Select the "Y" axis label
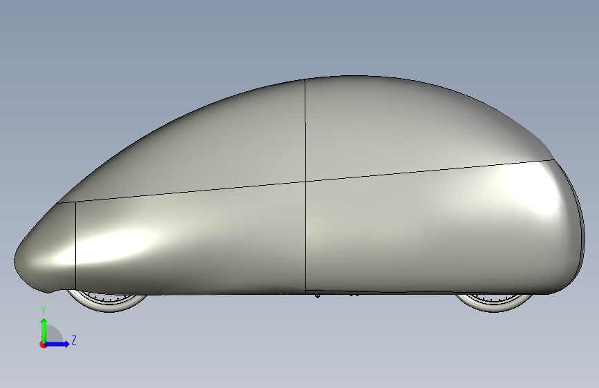Viewport: 599px width, 388px height. click(44, 311)
